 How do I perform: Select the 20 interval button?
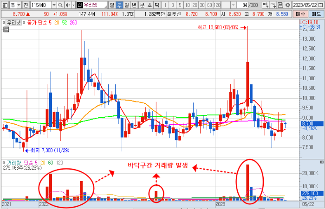pos(195,5)
